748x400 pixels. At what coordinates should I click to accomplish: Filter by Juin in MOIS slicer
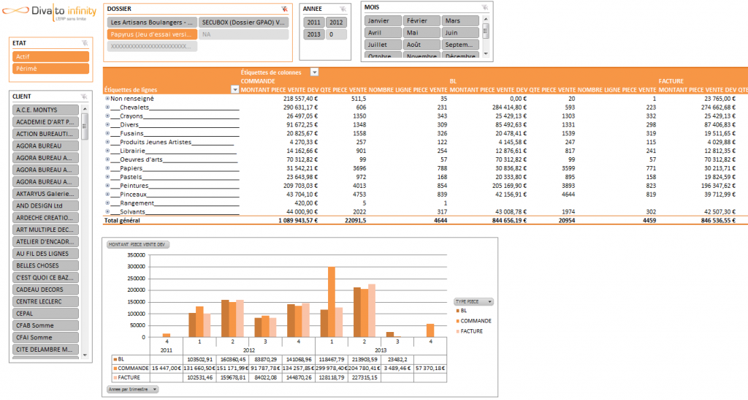460,33
